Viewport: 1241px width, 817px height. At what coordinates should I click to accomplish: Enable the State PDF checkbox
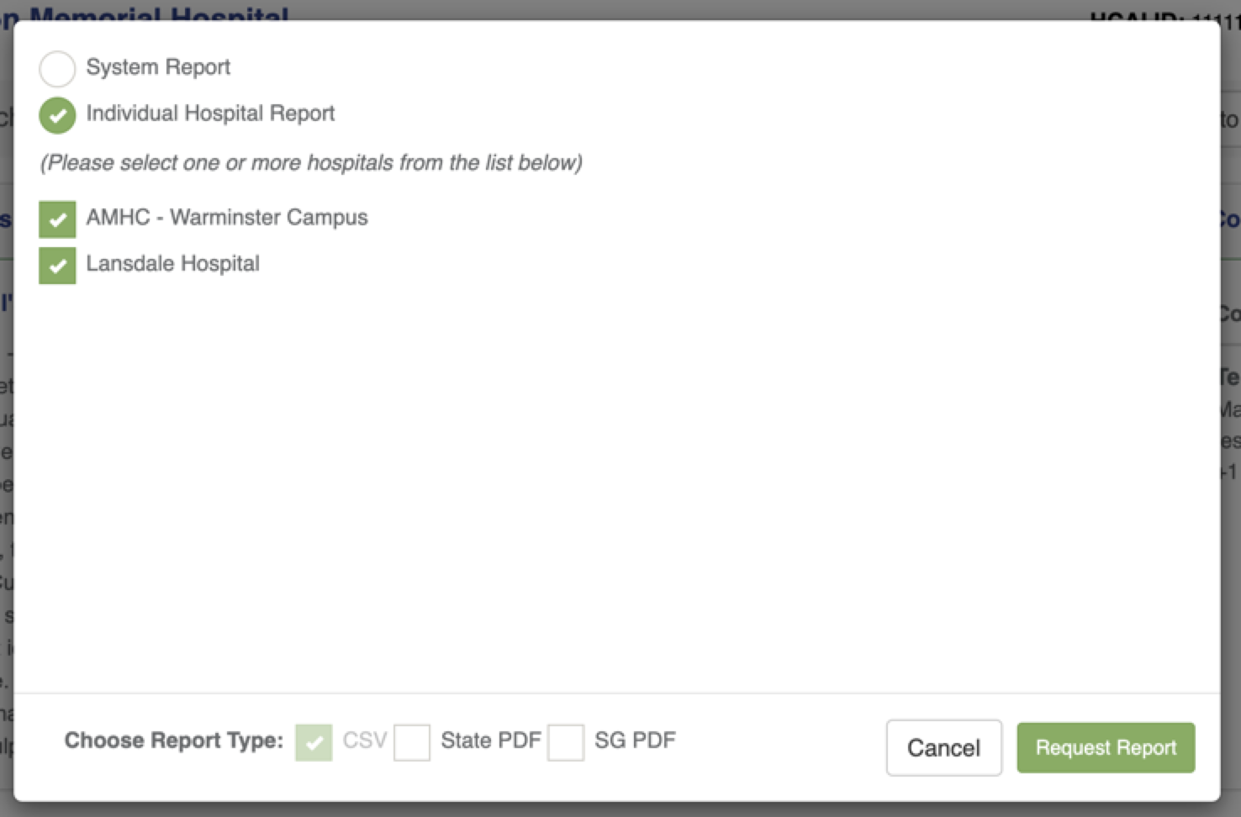pos(412,743)
